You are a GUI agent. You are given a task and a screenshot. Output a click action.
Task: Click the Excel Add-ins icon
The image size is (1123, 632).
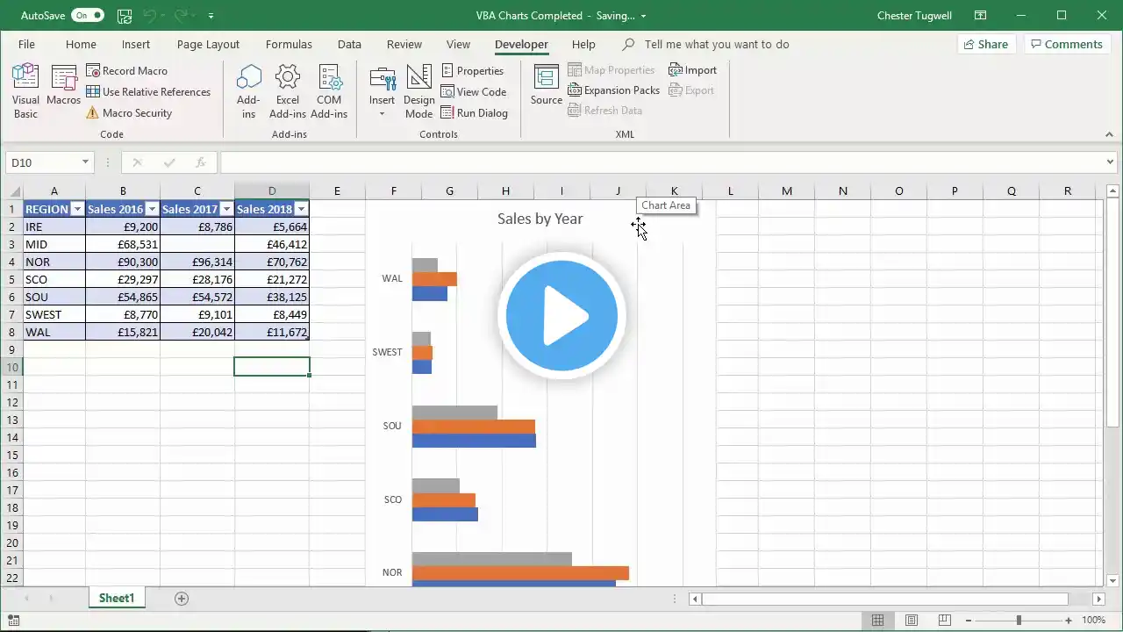click(x=288, y=91)
